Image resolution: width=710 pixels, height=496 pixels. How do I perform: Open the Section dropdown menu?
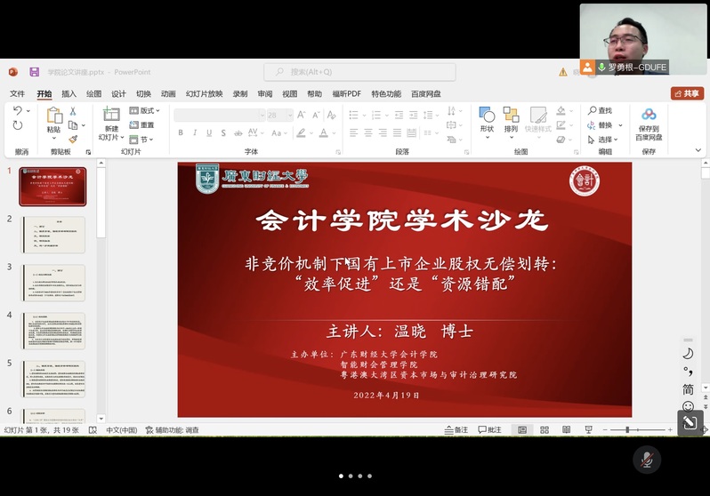coord(145,140)
